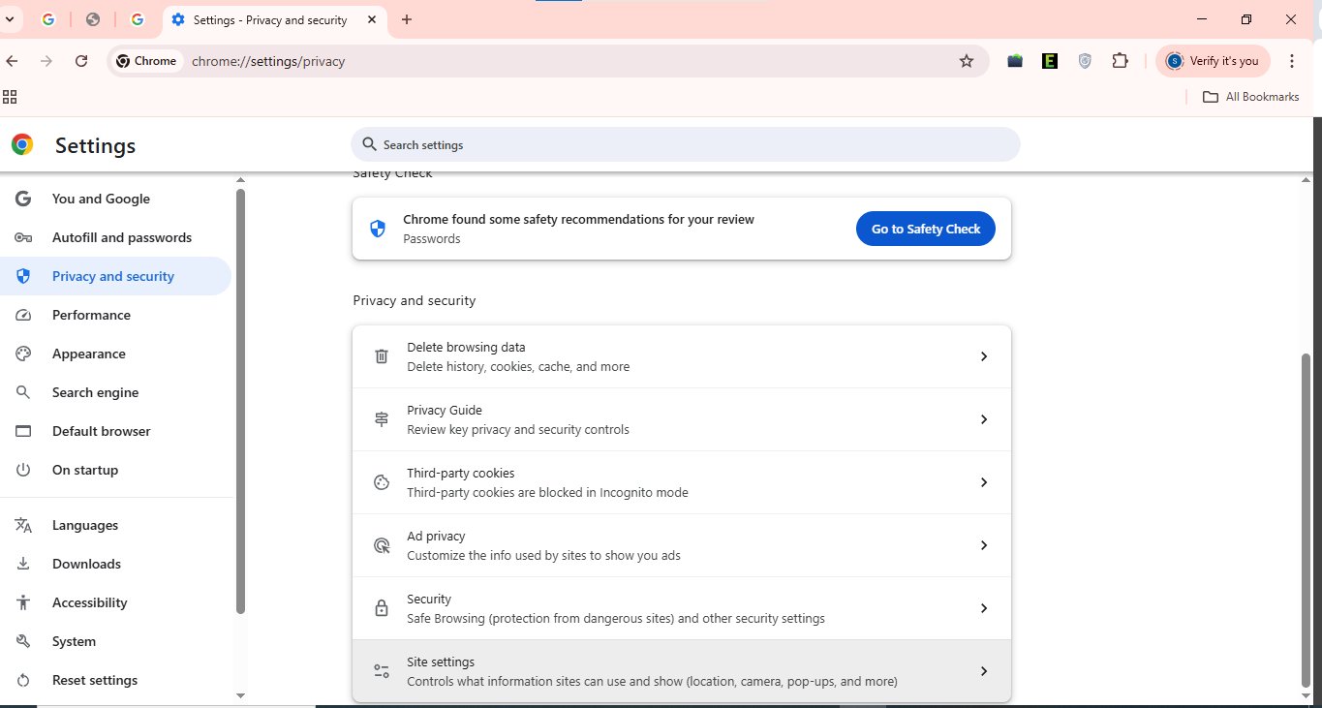Go back with the back arrow
1322x708 pixels.
(12, 61)
